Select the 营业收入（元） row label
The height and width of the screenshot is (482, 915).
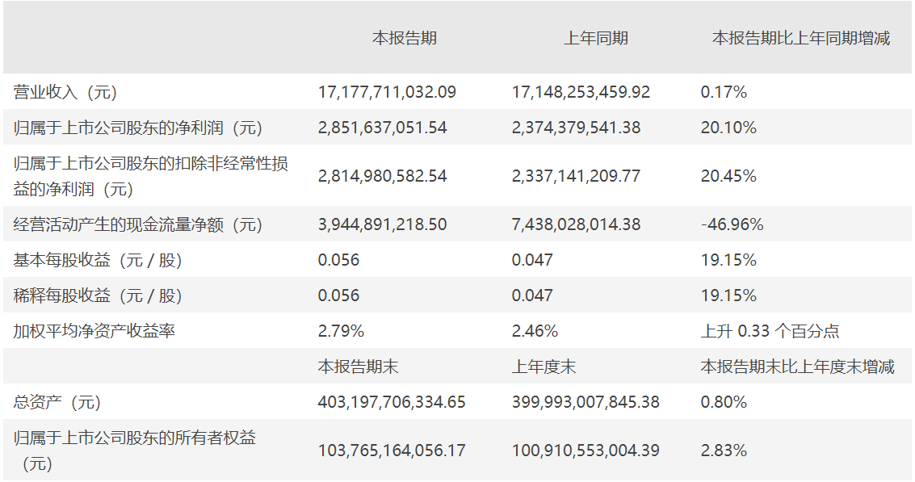pyautogui.click(x=65, y=92)
